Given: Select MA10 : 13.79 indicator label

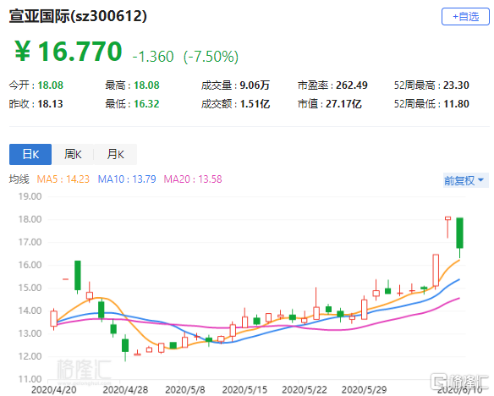Looking at the screenshot, I should click(x=127, y=179).
